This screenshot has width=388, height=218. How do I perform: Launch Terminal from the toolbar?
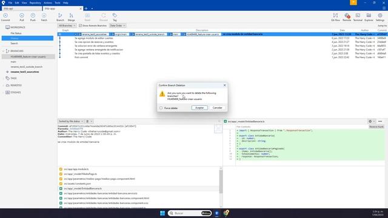click(358, 17)
